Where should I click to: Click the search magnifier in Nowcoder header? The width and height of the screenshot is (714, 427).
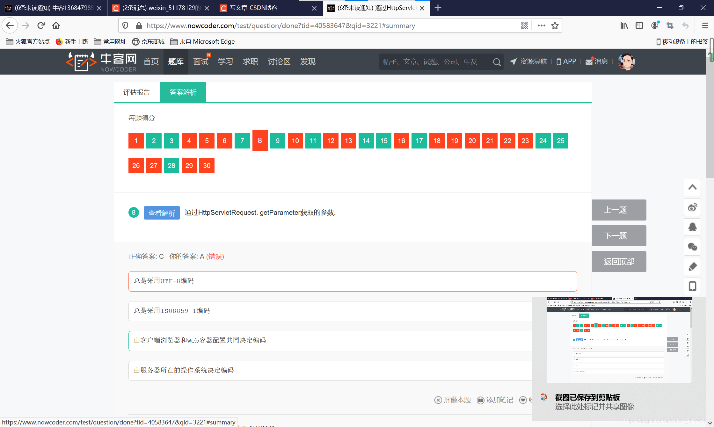pyautogui.click(x=497, y=62)
